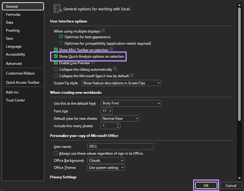Viewport: 244px width, 191px height.
Task: Click the Cancel button
Action: (x=231, y=185)
